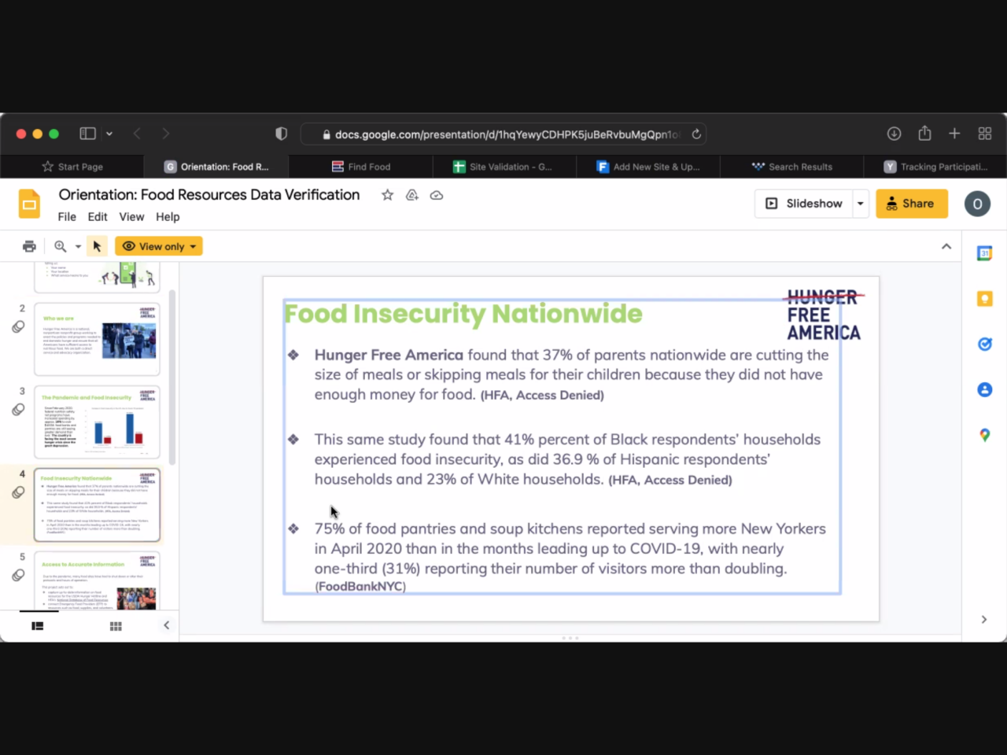Expand the side panel with the right chevron
This screenshot has height=755, width=1007.
click(x=984, y=620)
